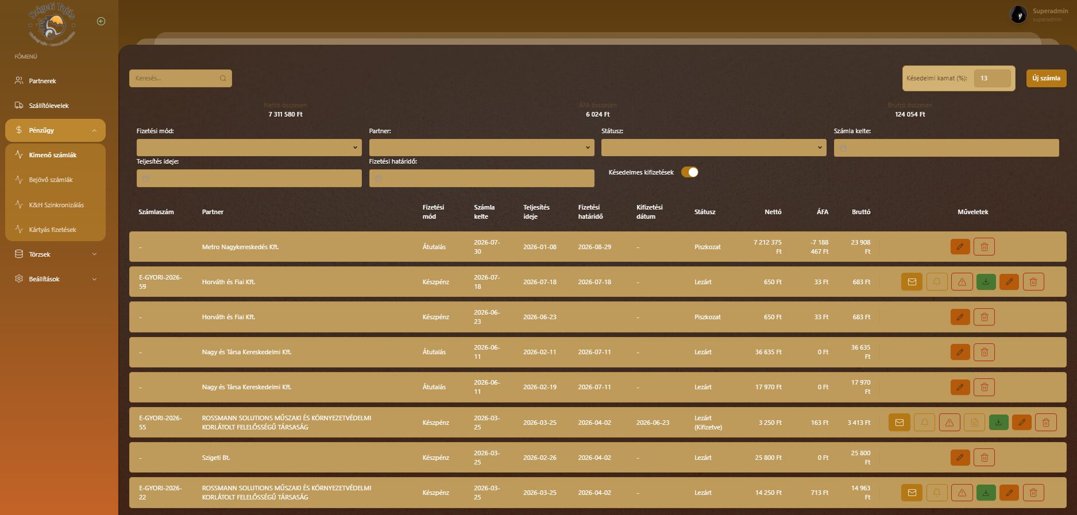The image size is (1077, 515).
Task: Send email for invoice E-GYORI-2026-59
Action: [x=912, y=282]
